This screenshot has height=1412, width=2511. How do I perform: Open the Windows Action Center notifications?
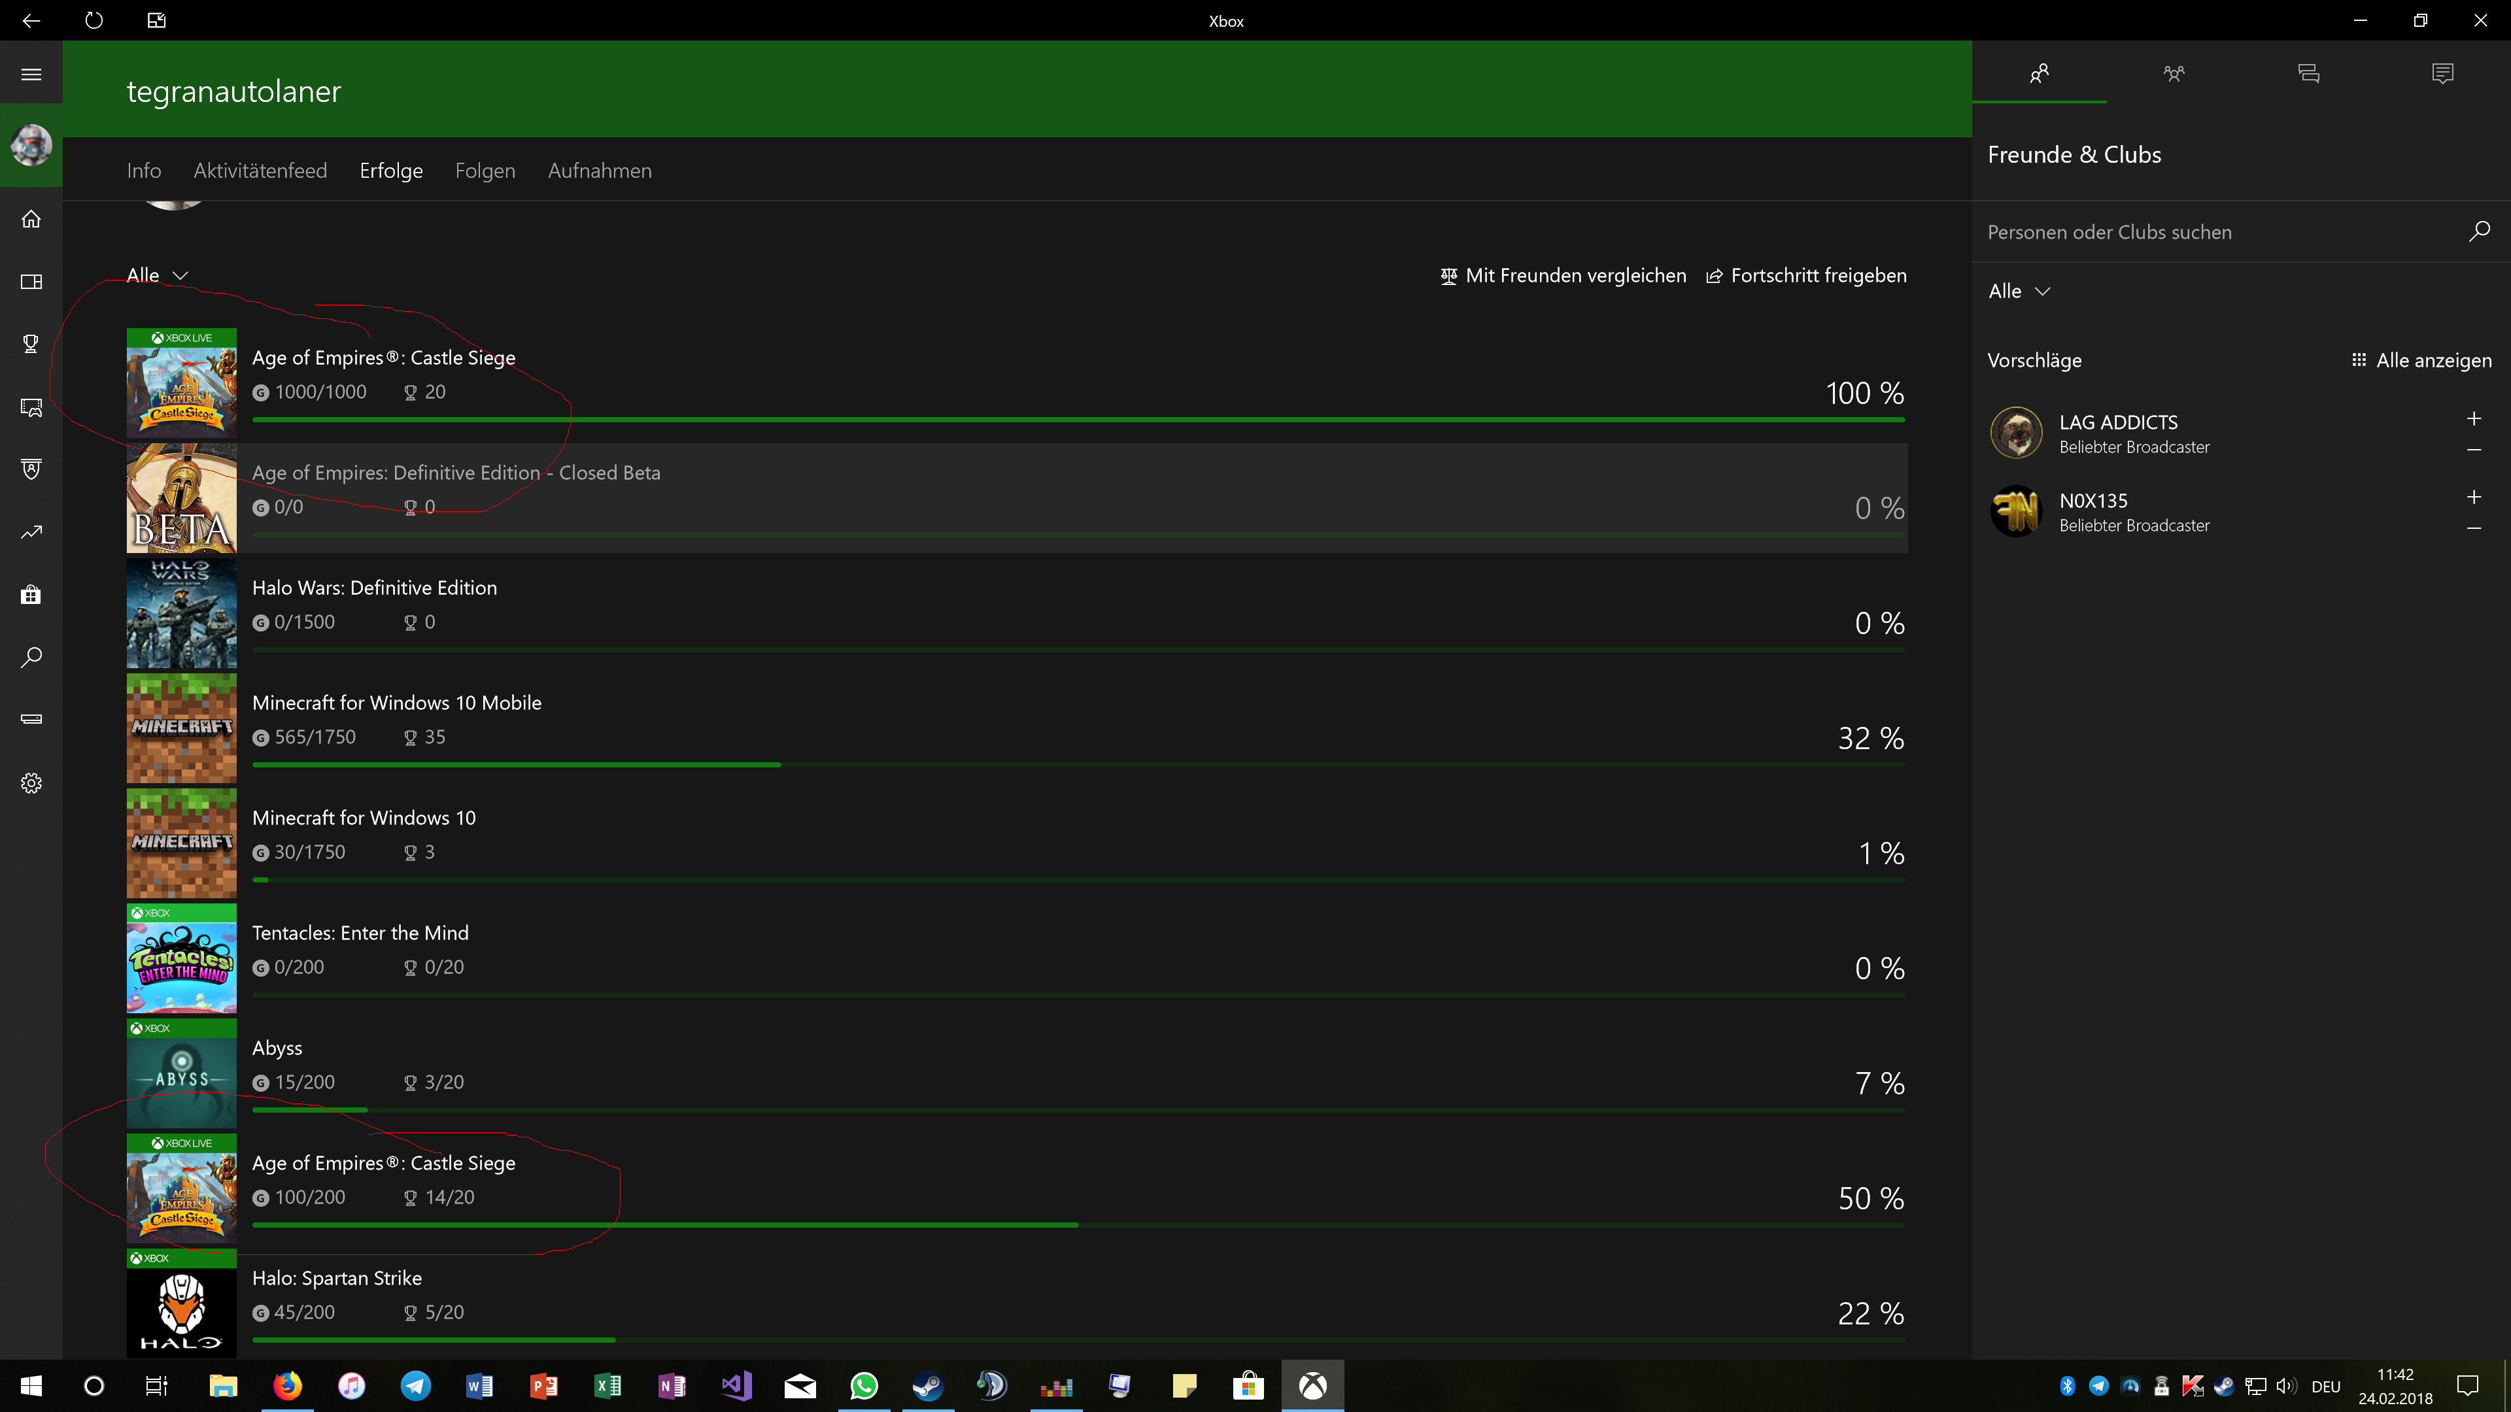click(2467, 1386)
